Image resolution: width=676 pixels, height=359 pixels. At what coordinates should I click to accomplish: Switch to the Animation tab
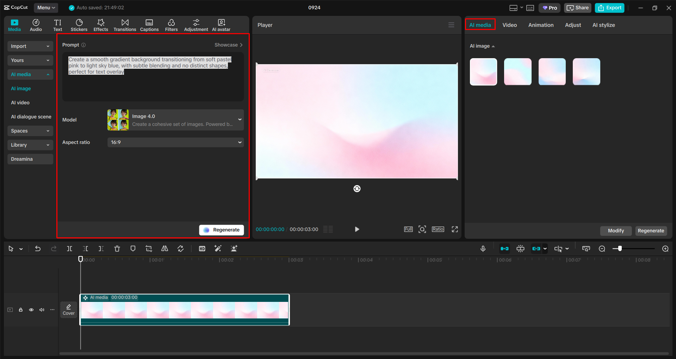[541, 25]
